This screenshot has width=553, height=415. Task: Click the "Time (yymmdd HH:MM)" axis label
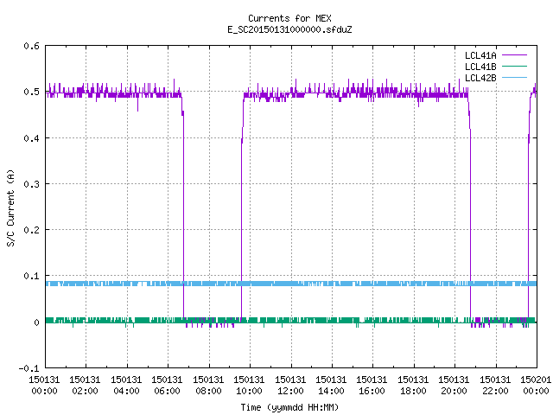(289, 407)
